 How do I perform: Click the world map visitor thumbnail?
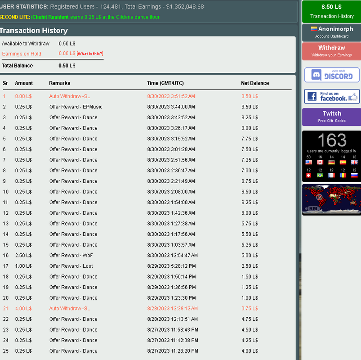[x=331, y=200]
